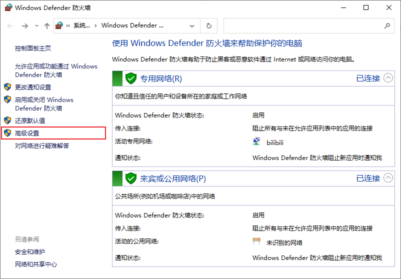Click the bilibili network name
Image resolution: width=401 pixels, height=279 pixels.
(275, 142)
